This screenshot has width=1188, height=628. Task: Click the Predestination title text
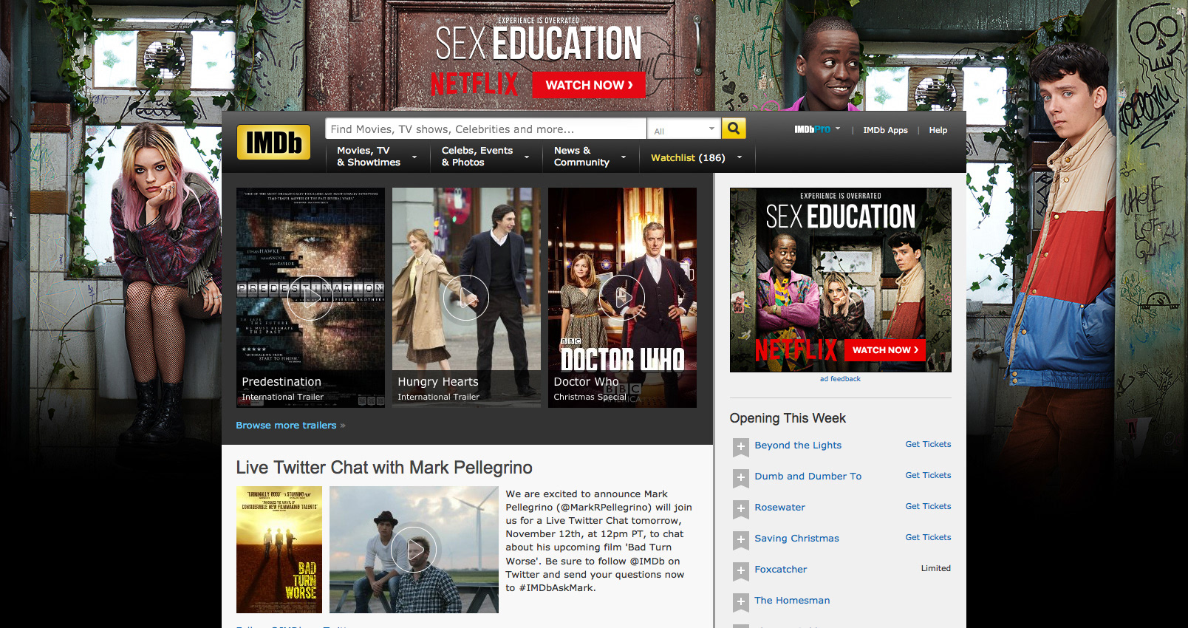coord(281,382)
